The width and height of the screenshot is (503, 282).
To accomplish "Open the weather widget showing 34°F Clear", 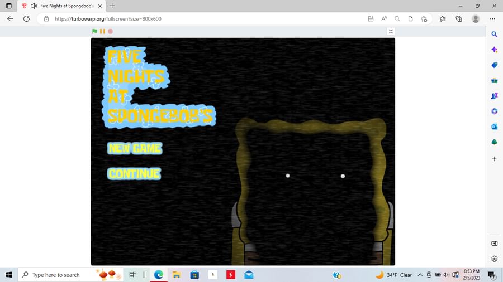I will click(394, 275).
